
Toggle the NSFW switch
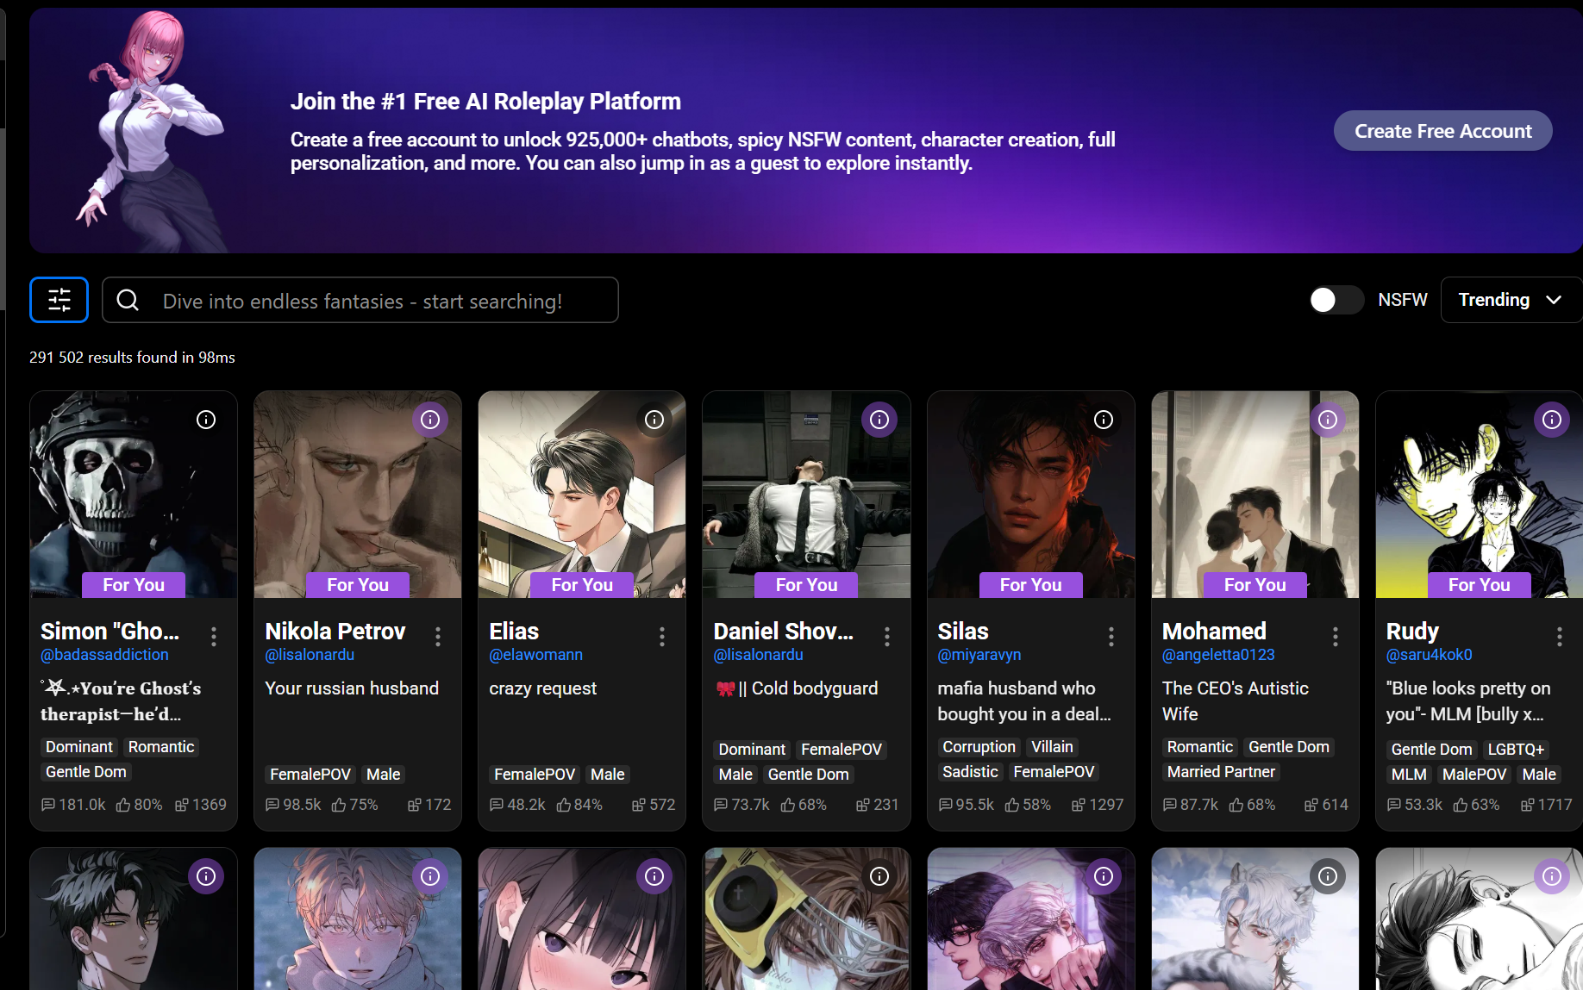click(x=1336, y=300)
